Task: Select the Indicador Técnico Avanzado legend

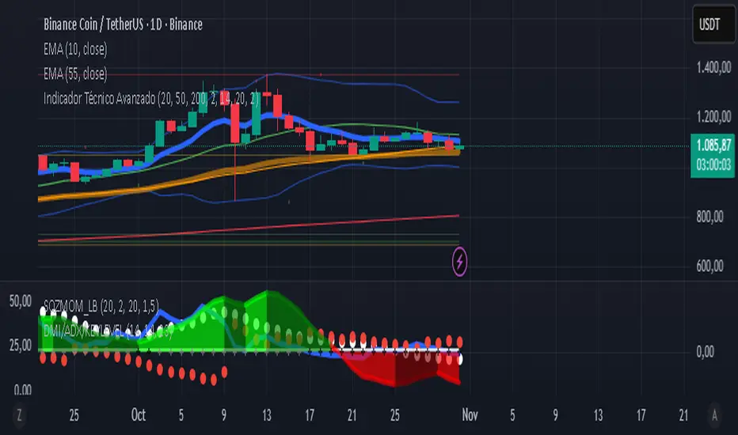Action: click(151, 98)
